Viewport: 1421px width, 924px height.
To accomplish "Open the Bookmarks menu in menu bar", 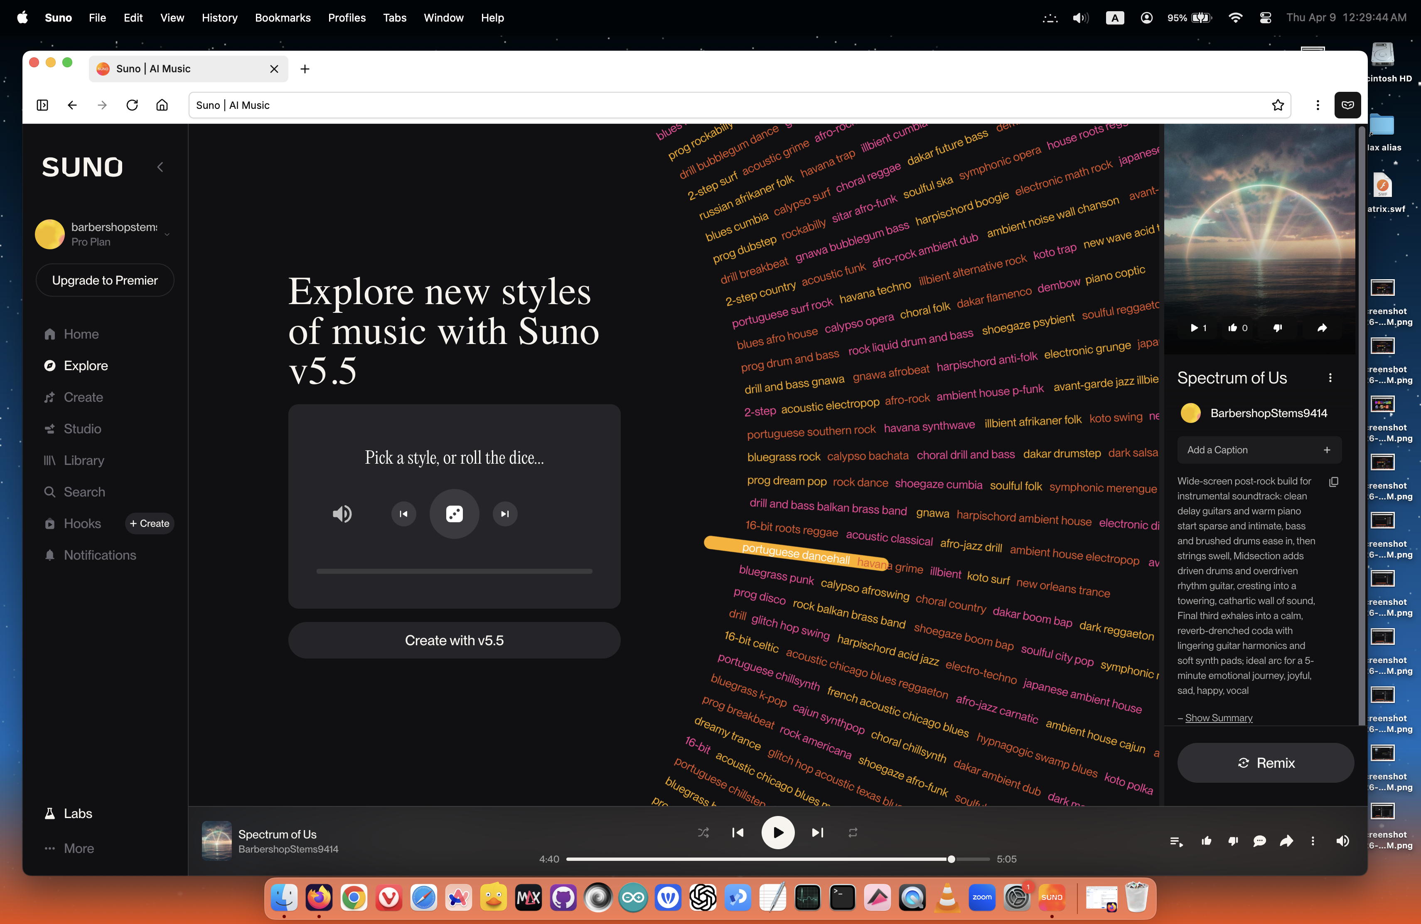I will click(283, 18).
